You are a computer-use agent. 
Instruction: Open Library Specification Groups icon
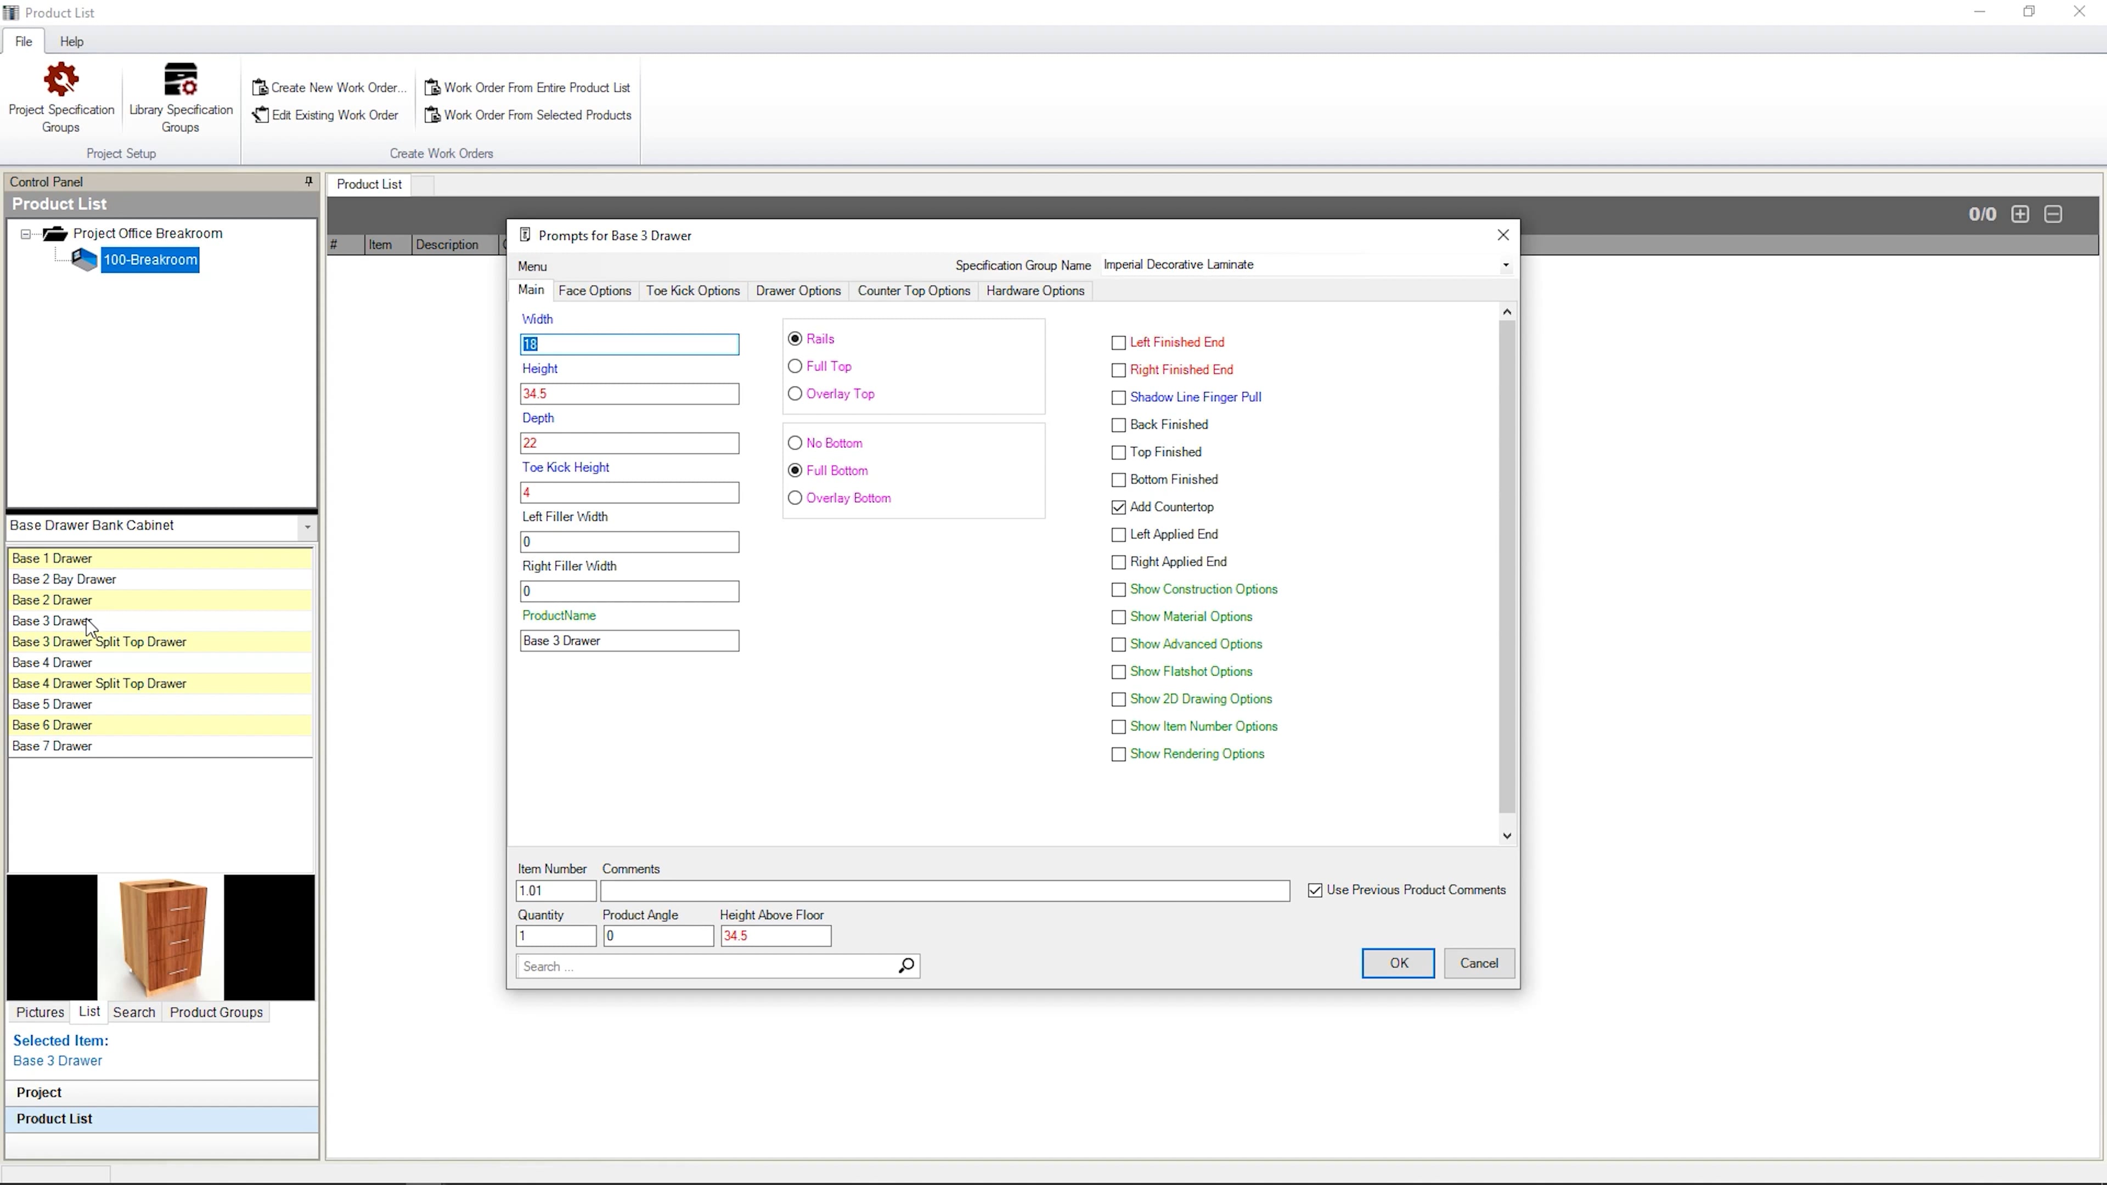tap(180, 80)
